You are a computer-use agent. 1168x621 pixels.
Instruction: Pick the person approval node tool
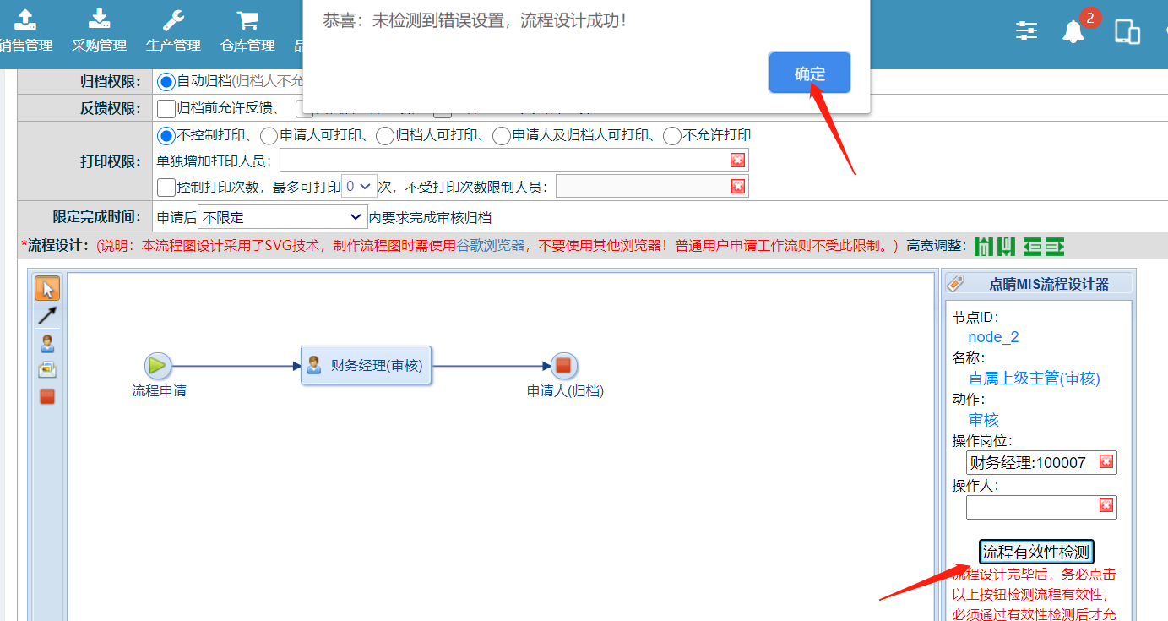coord(47,343)
